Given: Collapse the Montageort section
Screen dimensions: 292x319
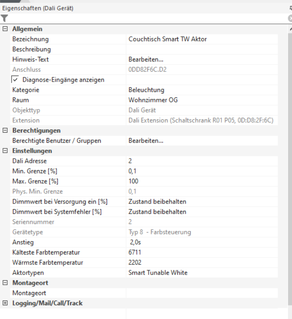Looking at the screenshot, I should pyautogui.click(x=5, y=283).
